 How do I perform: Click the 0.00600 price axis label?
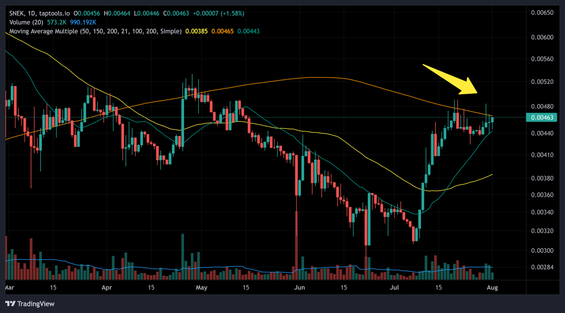click(542, 37)
